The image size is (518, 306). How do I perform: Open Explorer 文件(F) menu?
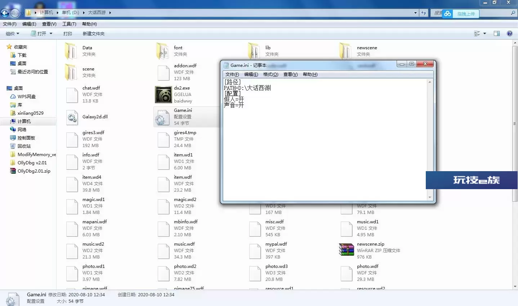click(10, 24)
